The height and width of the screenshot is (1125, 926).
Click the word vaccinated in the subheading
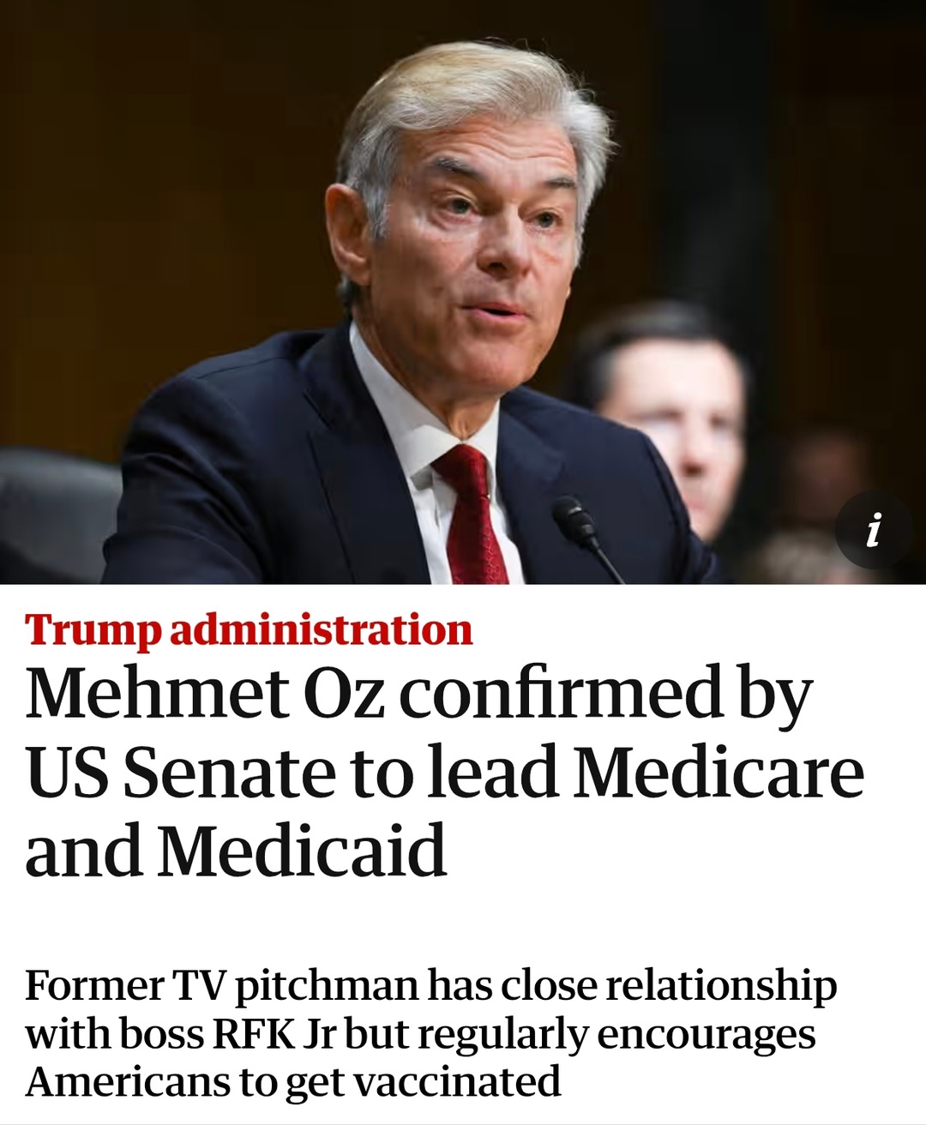click(457, 1081)
